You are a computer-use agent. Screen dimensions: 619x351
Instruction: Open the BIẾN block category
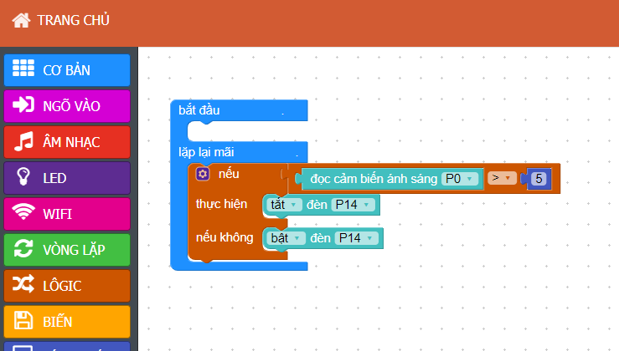tap(67, 322)
